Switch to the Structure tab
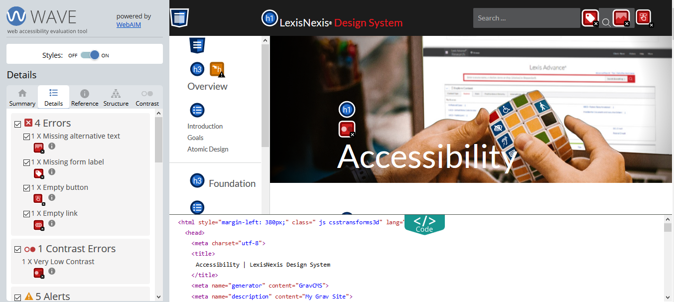 [x=116, y=98]
